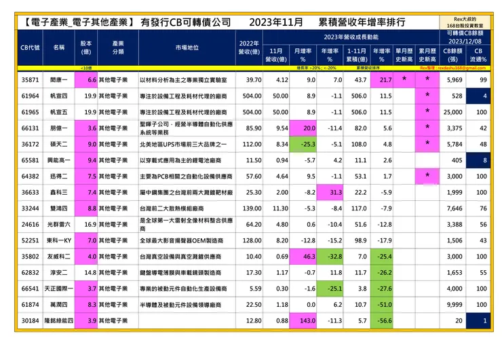The image size is (502, 355).
Task: Click the 2022年營收(億) column header
Action: coord(249,48)
